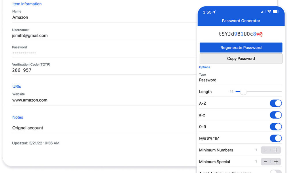Click the username jsmith@gmail.com
Screen dimensions: 288x173
click(30, 35)
